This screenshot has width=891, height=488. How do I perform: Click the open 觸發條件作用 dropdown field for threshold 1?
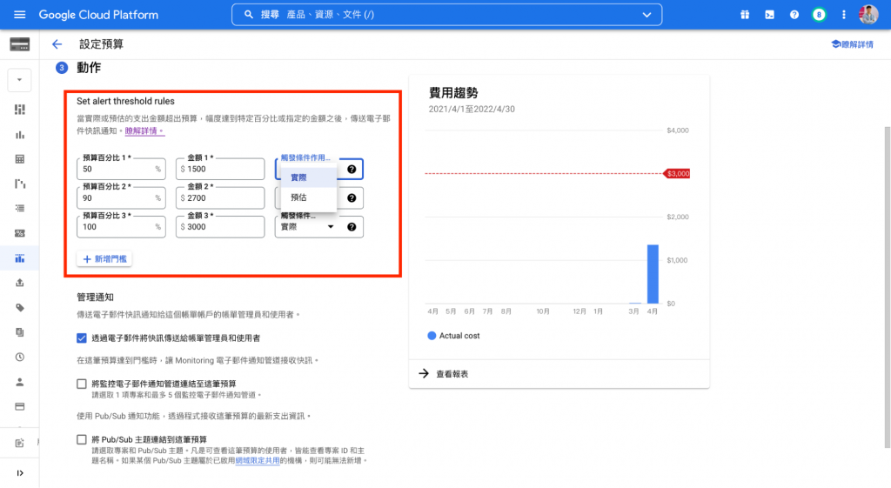[x=318, y=169]
